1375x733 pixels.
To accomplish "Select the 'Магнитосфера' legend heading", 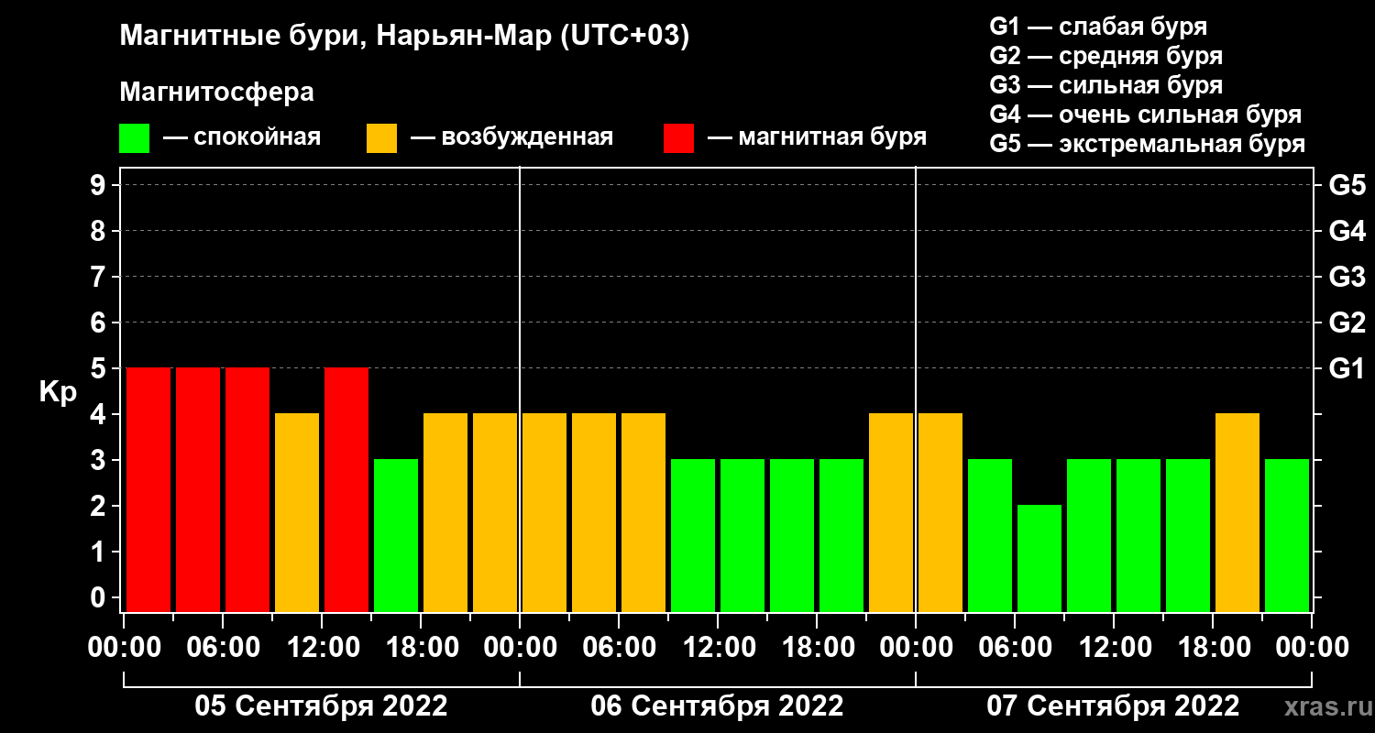I will pyautogui.click(x=217, y=93).
